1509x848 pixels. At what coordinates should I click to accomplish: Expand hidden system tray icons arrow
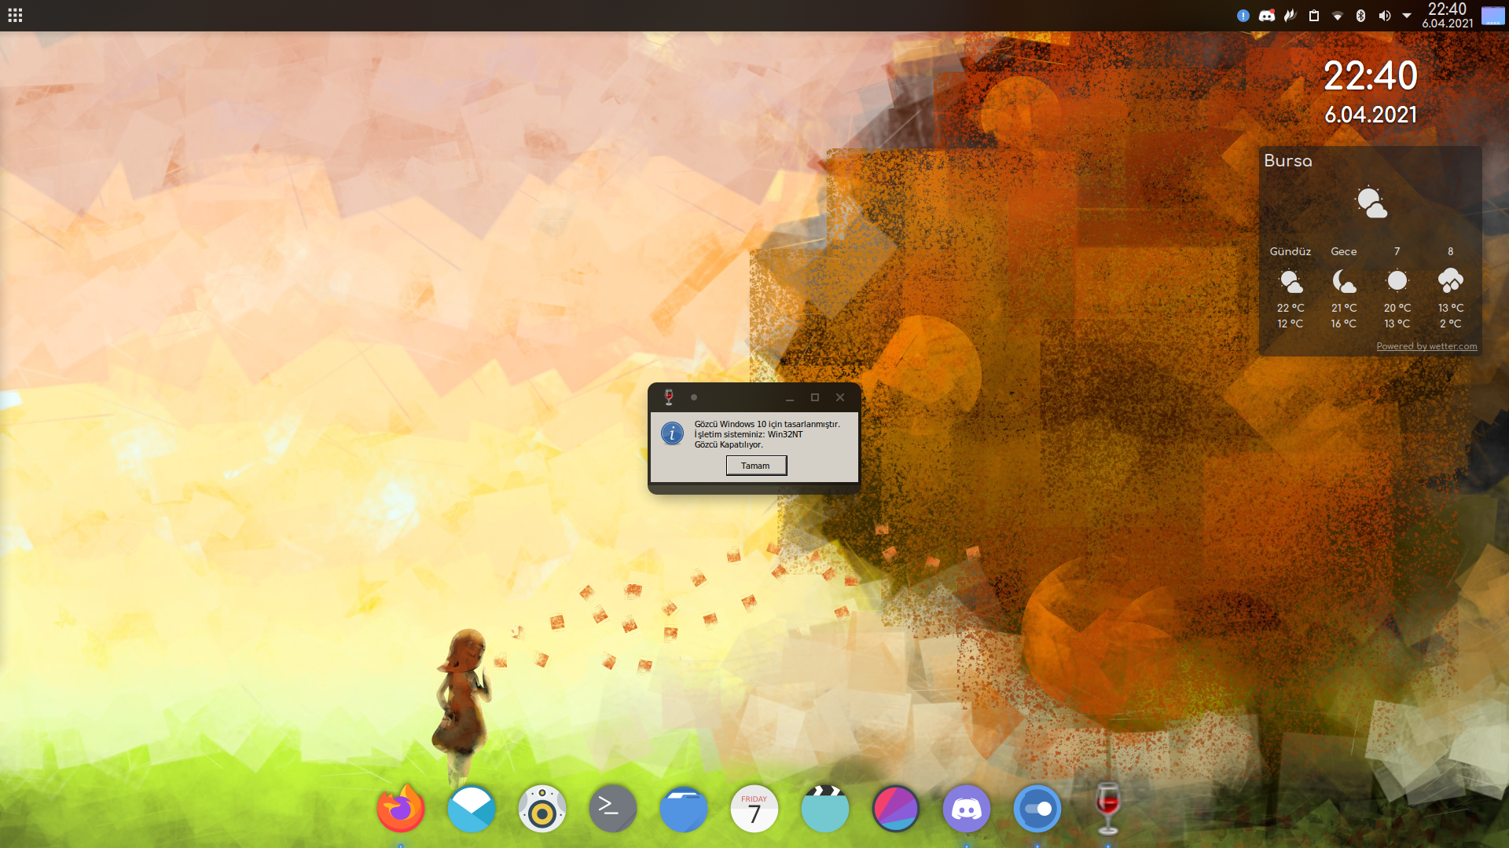click(x=1407, y=16)
